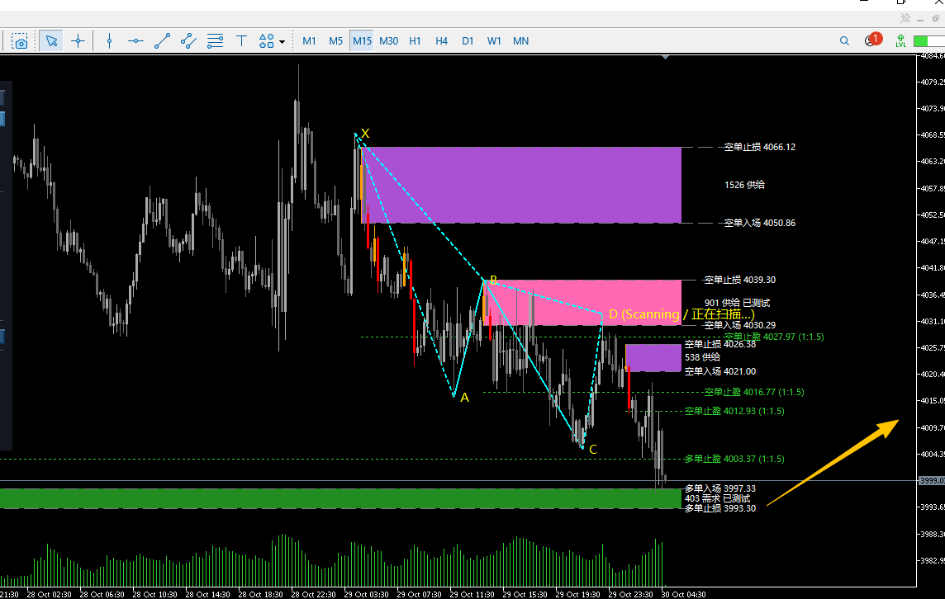Image resolution: width=945 pixels, height=599 pixels.
Task: Click the '空单入场 4021.00' label
Action: point(720,371)
